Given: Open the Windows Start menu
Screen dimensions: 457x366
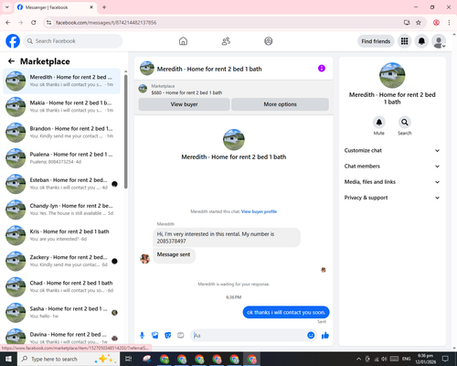Looking at the screenshot, I should tap(8, 359).
